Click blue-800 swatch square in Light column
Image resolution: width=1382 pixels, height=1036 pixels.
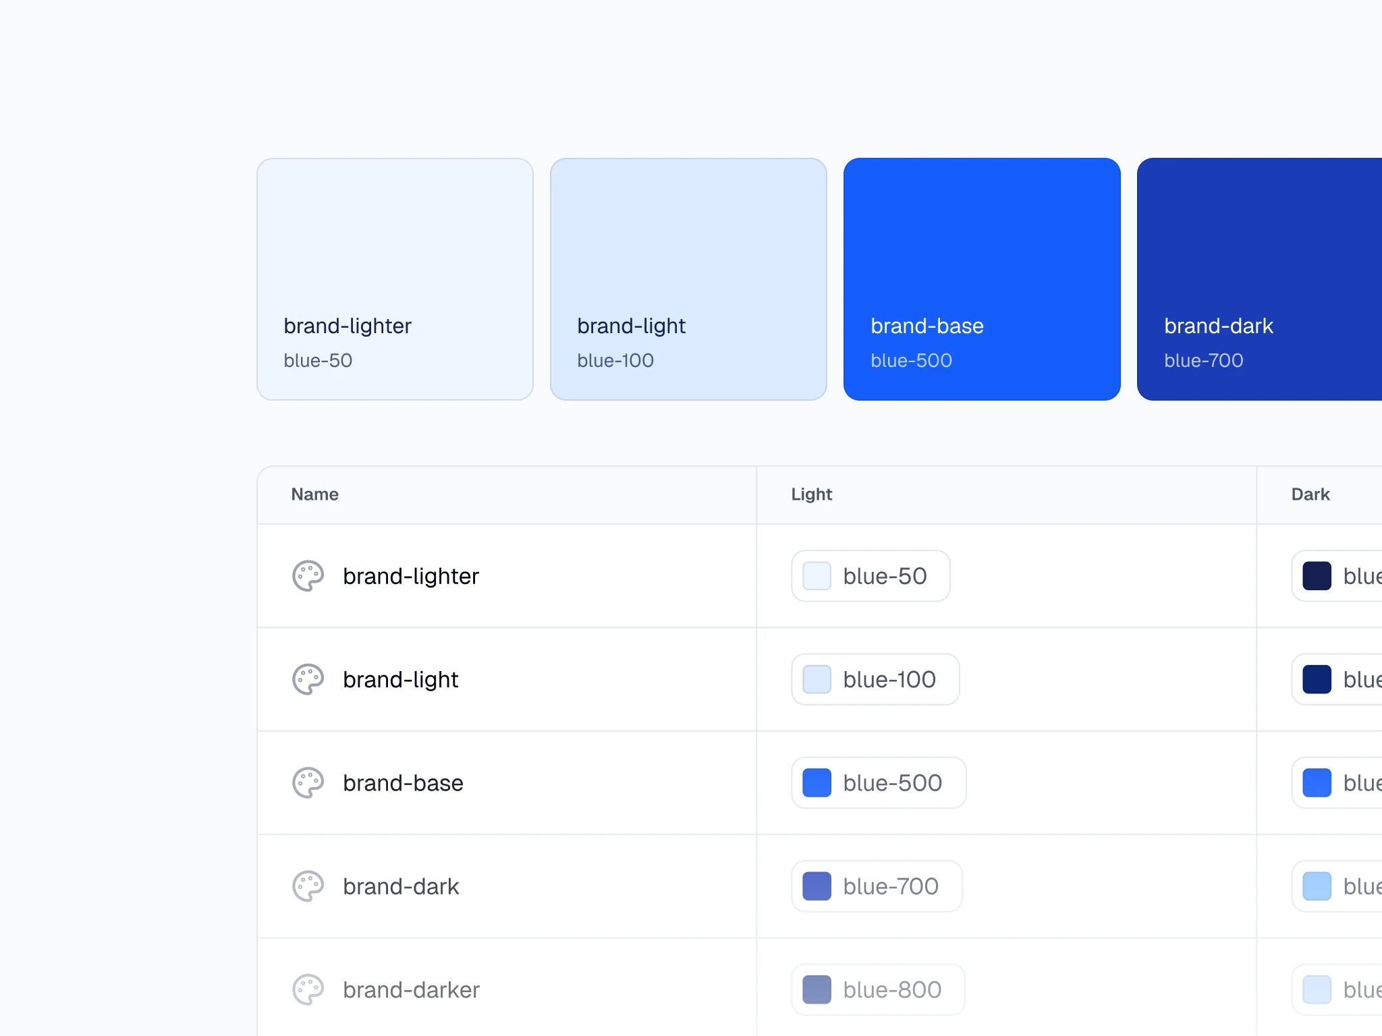pos(817,989)
